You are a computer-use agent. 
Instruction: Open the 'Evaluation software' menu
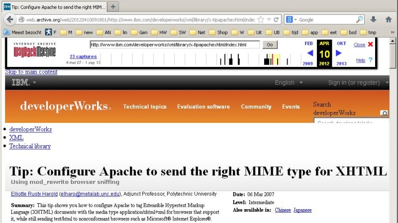[x=203, y=107]
